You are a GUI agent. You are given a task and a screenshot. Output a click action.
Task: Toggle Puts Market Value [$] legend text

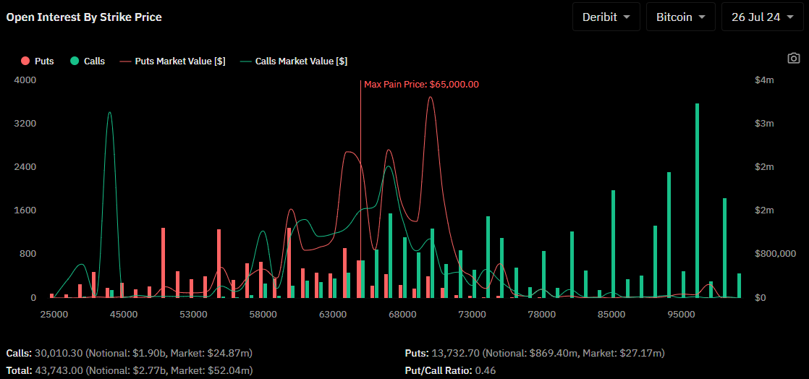[x=179, y=61]
